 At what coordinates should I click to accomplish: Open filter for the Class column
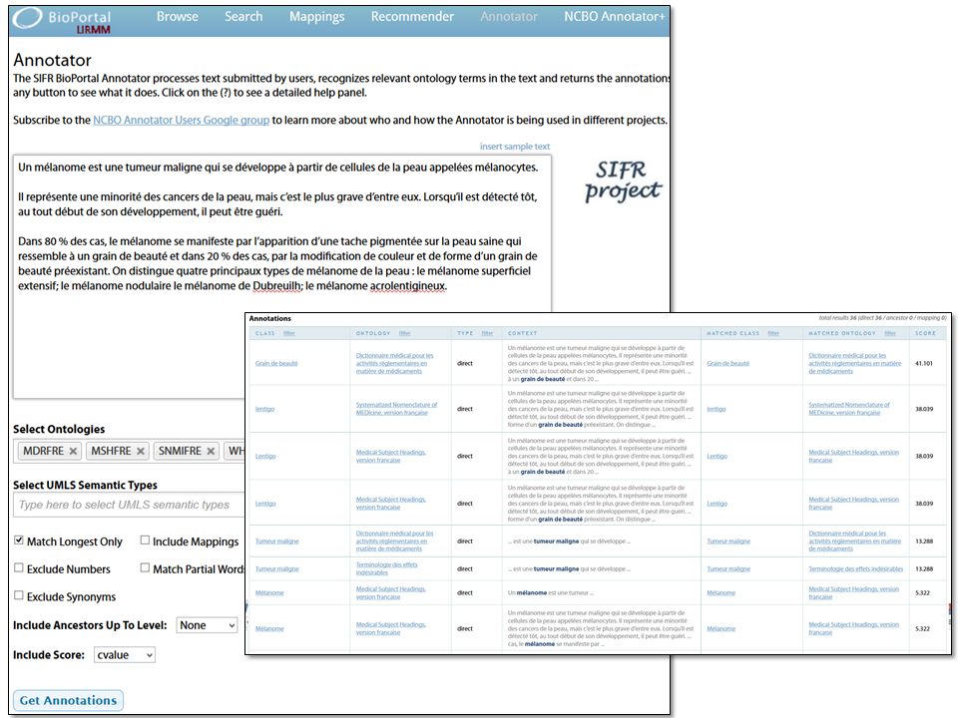point(289,333)
